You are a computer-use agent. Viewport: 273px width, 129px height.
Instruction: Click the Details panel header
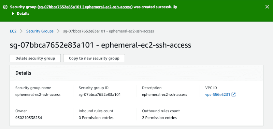click(x=136, y=73)
